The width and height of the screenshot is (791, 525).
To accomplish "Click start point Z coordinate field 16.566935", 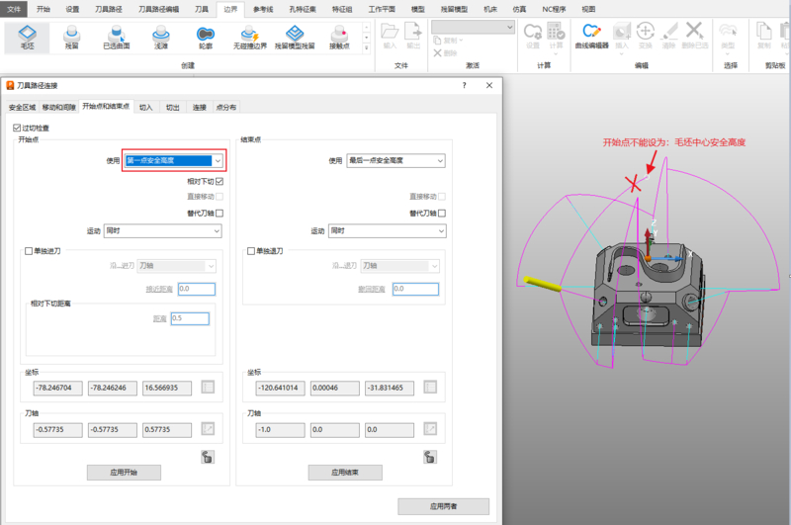I will tap(167, 388).
